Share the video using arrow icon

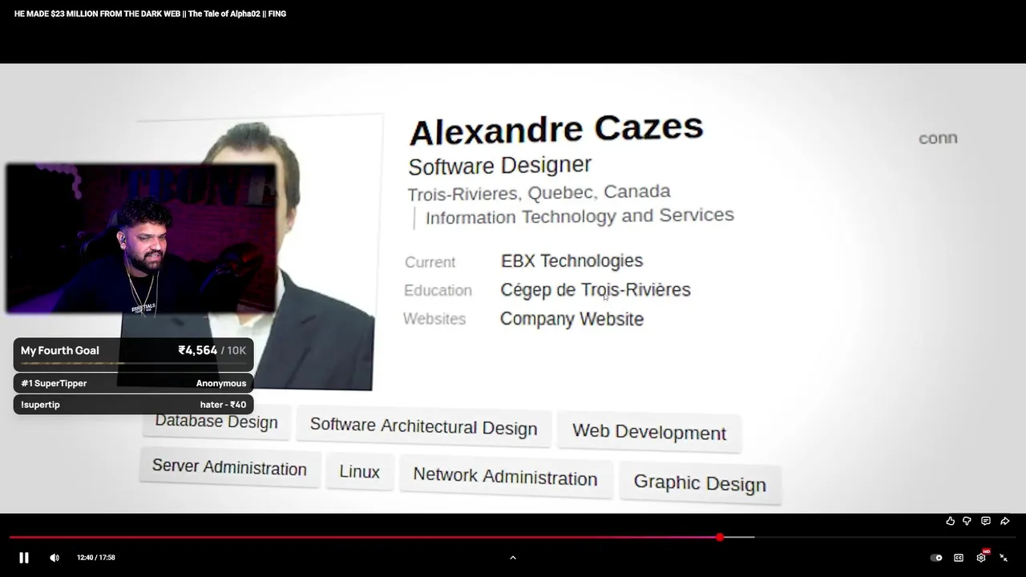[x=1004, y=521]
